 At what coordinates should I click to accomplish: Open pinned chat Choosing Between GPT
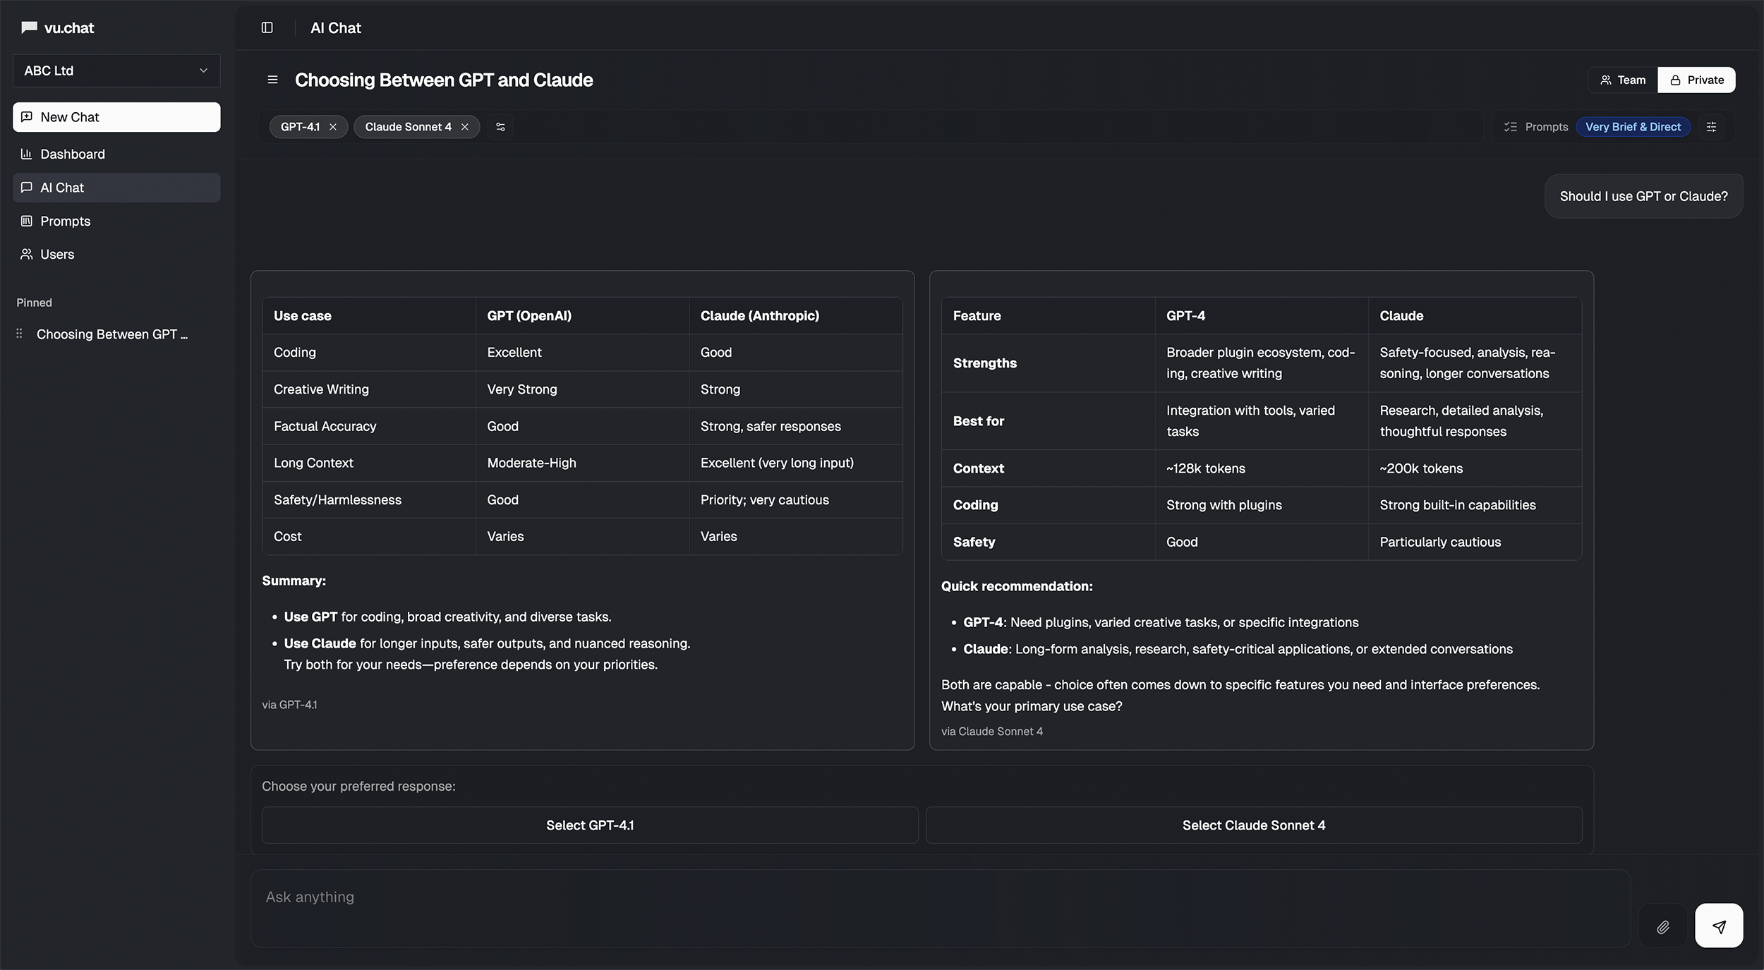112,334
